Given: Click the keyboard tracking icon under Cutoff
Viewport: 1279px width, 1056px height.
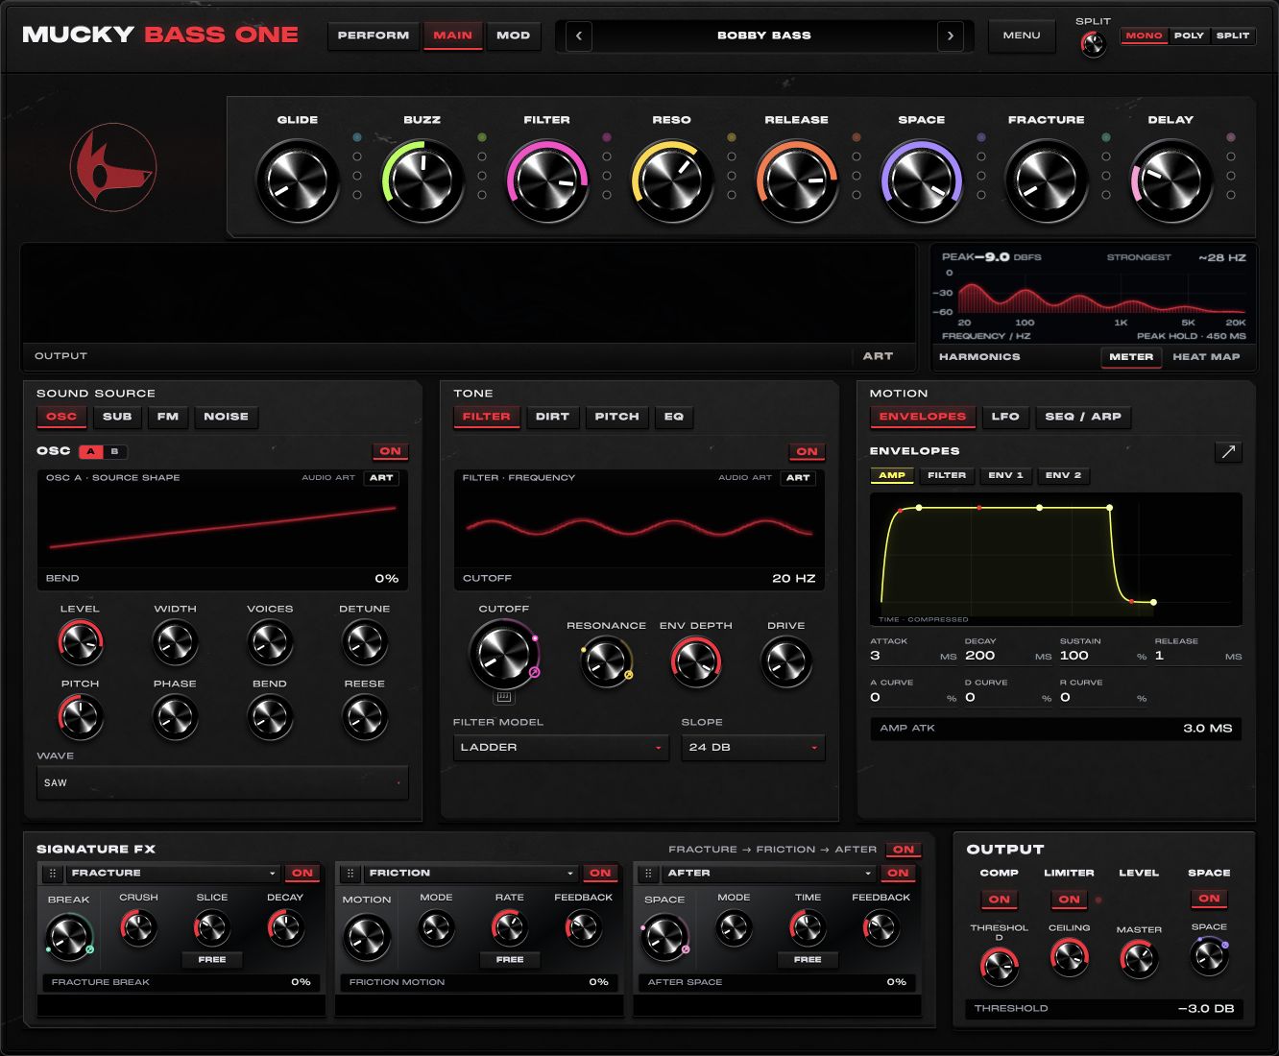Looking at the screenshot, I should tap(503, 698).
